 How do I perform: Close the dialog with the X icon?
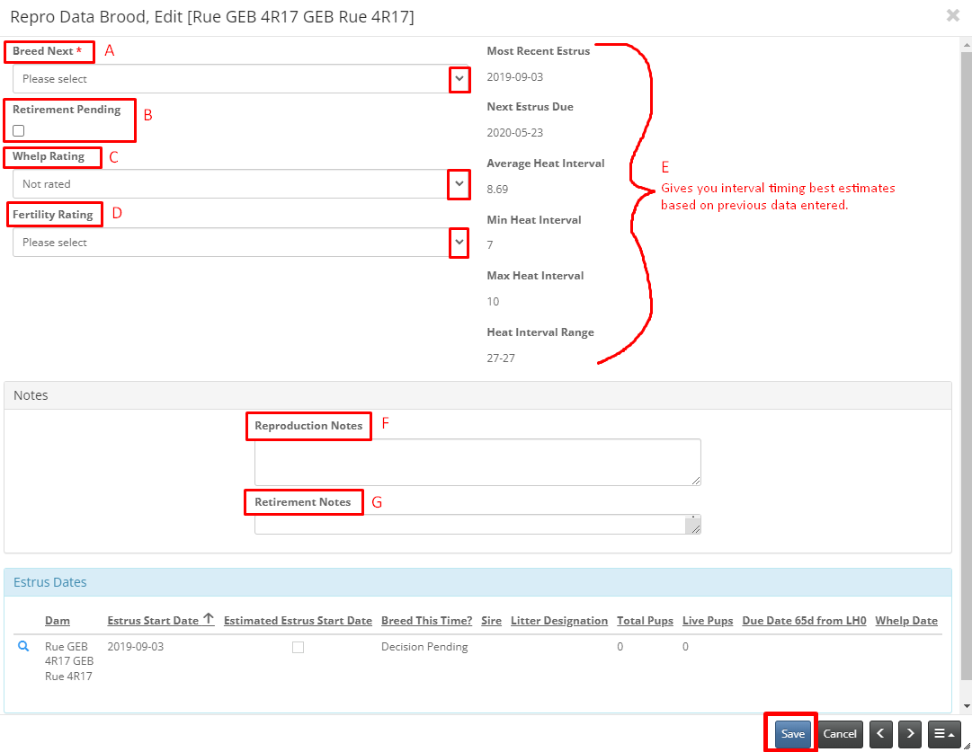coord(952,15)
